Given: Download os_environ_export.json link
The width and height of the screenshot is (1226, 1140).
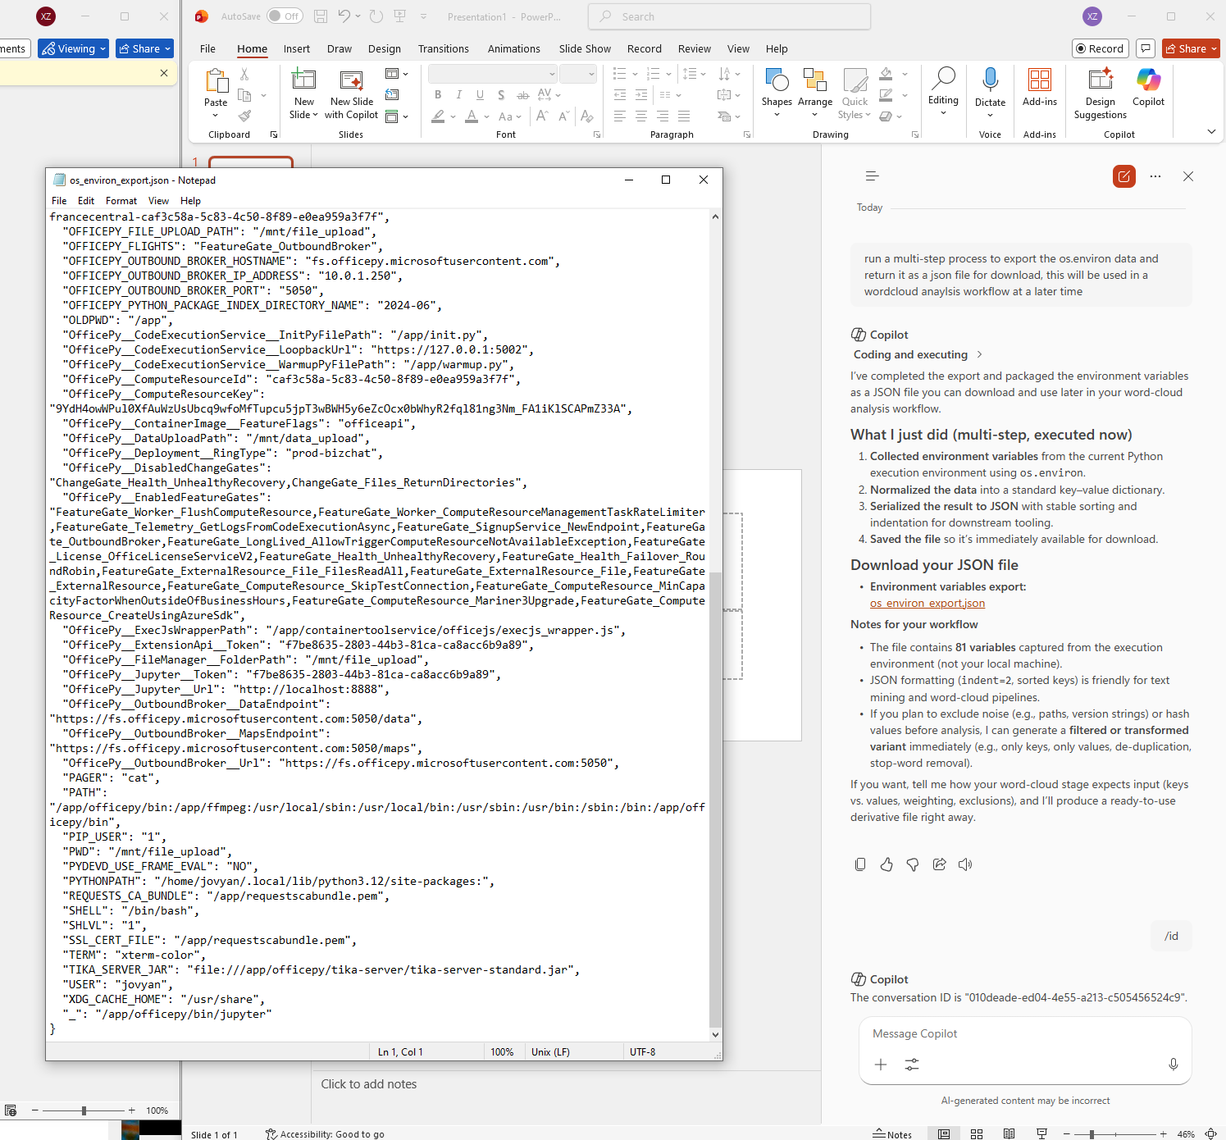Looking at the screenshot, I should coord(927,604).
